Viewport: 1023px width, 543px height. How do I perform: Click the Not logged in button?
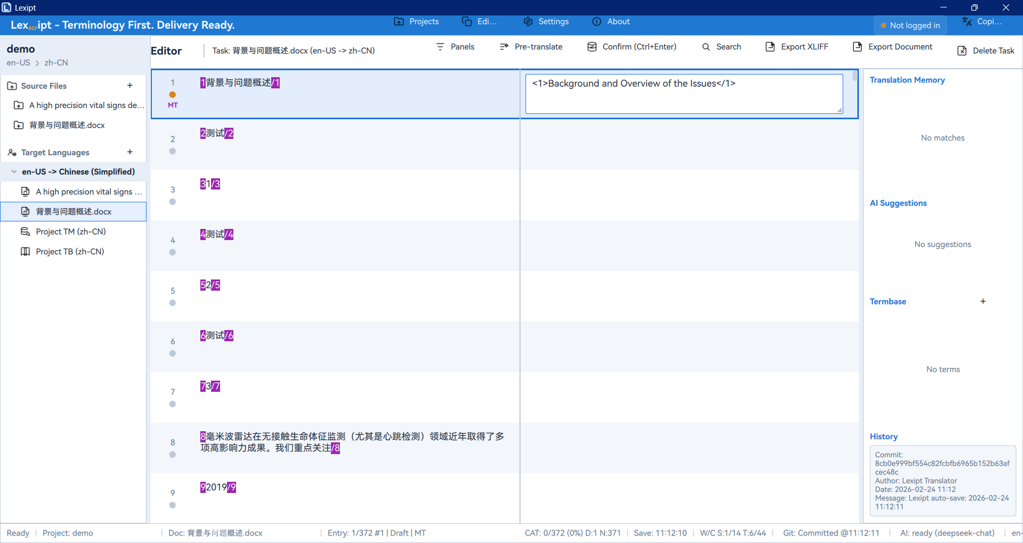[910, 26]
